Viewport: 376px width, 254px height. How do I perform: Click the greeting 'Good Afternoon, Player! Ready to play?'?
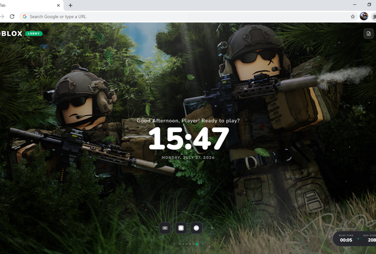tap(188, 121)
